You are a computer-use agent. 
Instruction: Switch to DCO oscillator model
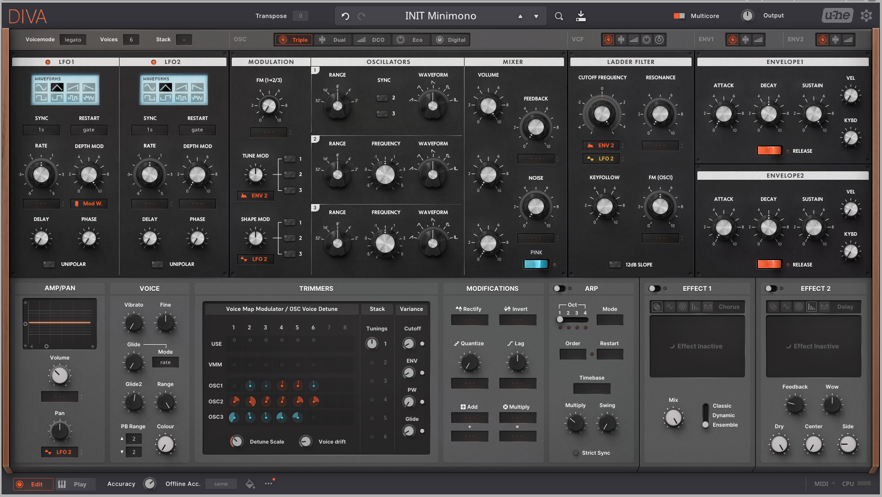(371, 40)
